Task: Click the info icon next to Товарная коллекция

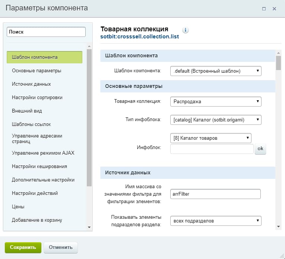Action: (186, 30)
